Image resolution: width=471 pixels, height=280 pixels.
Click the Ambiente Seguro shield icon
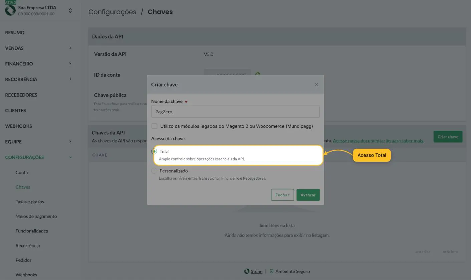point(271,271)
